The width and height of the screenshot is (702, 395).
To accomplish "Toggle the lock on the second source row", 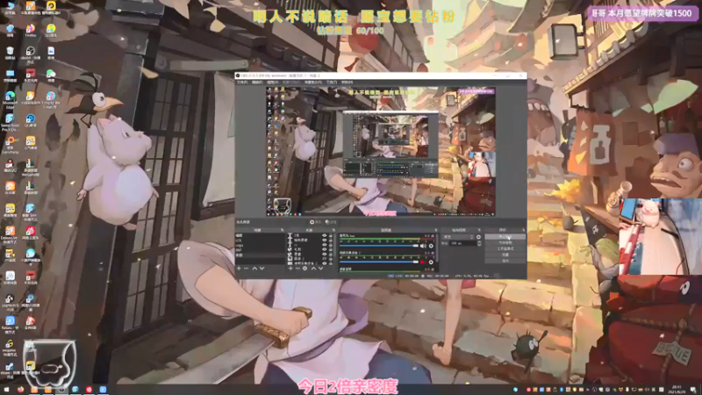I will coord(331,240).
